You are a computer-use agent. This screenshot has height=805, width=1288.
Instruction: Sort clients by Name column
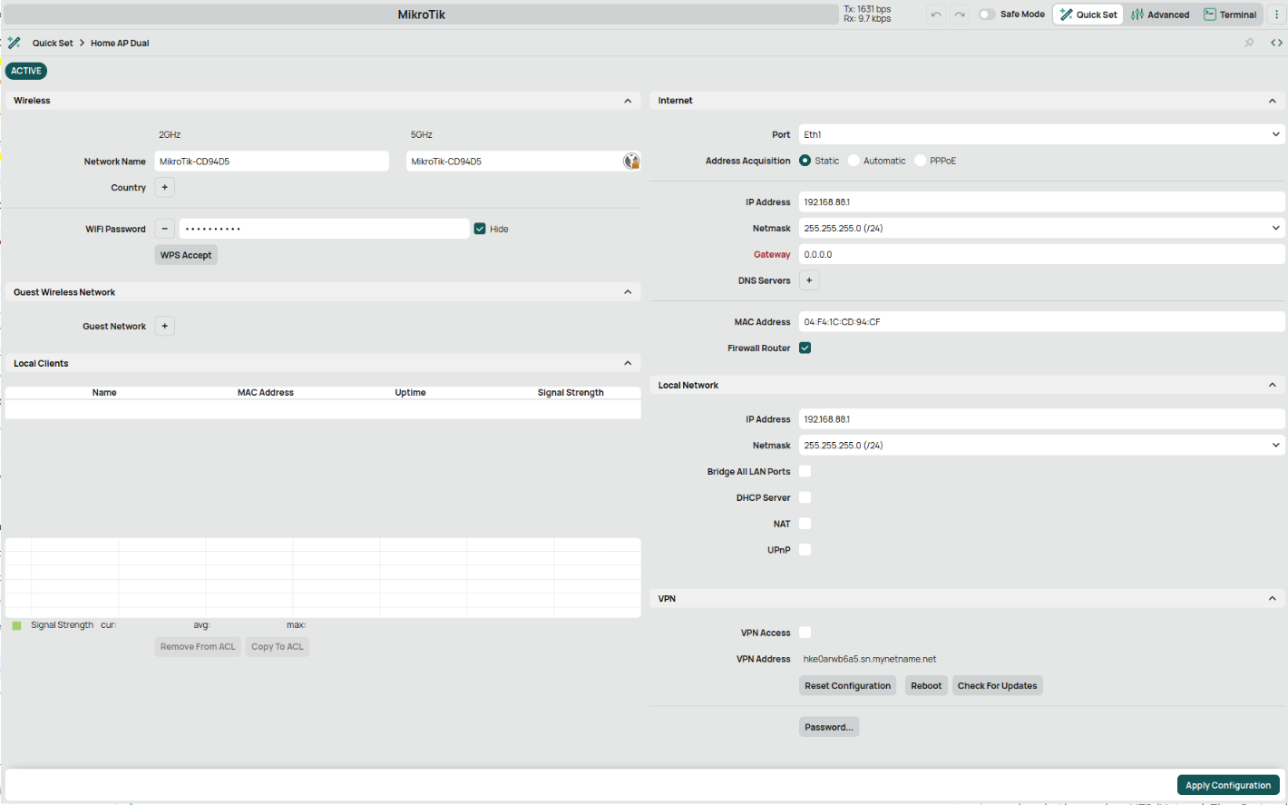pyautogui.click(x=104, y=393)
